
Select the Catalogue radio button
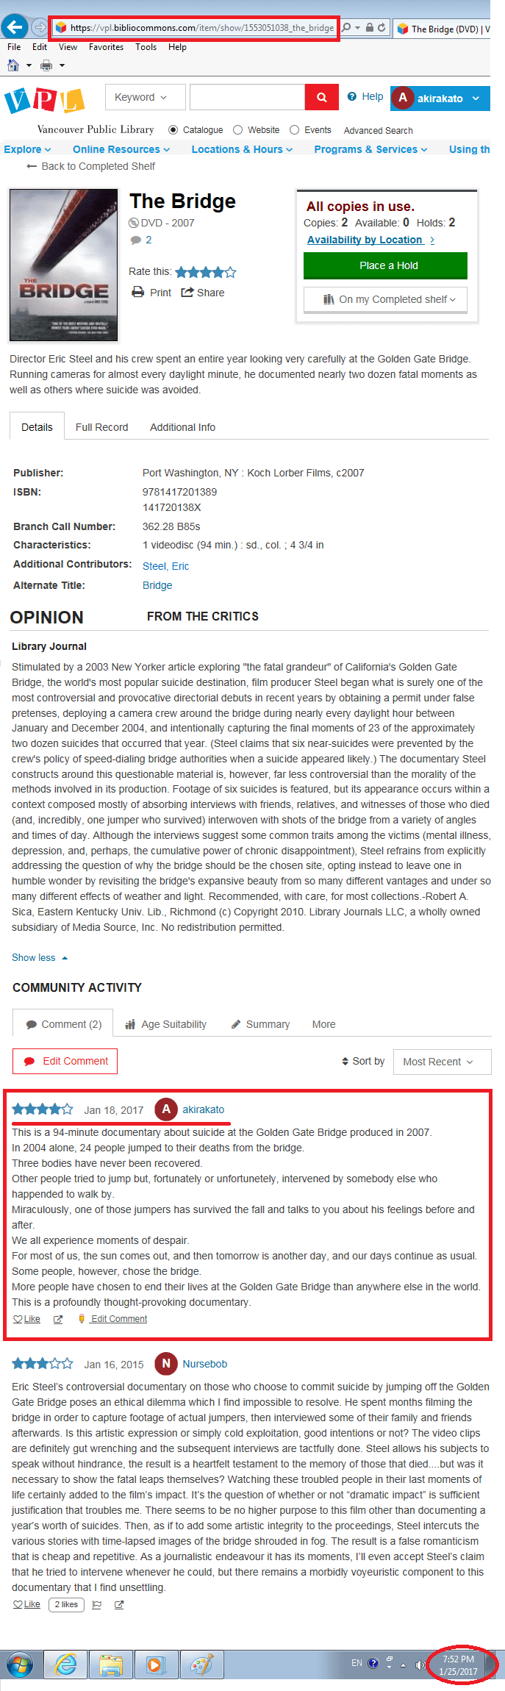tap(173, 130)
